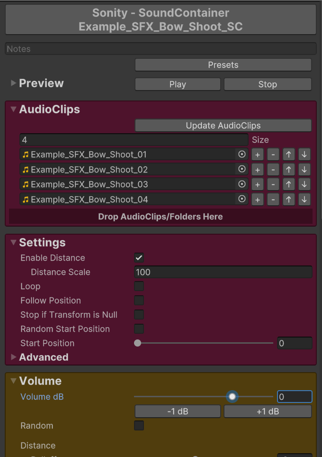This screenshot has height=457, width=322.
Task: Open object picker for Example_SFX_Bow_Shoot_01
Action: [242, 154]
